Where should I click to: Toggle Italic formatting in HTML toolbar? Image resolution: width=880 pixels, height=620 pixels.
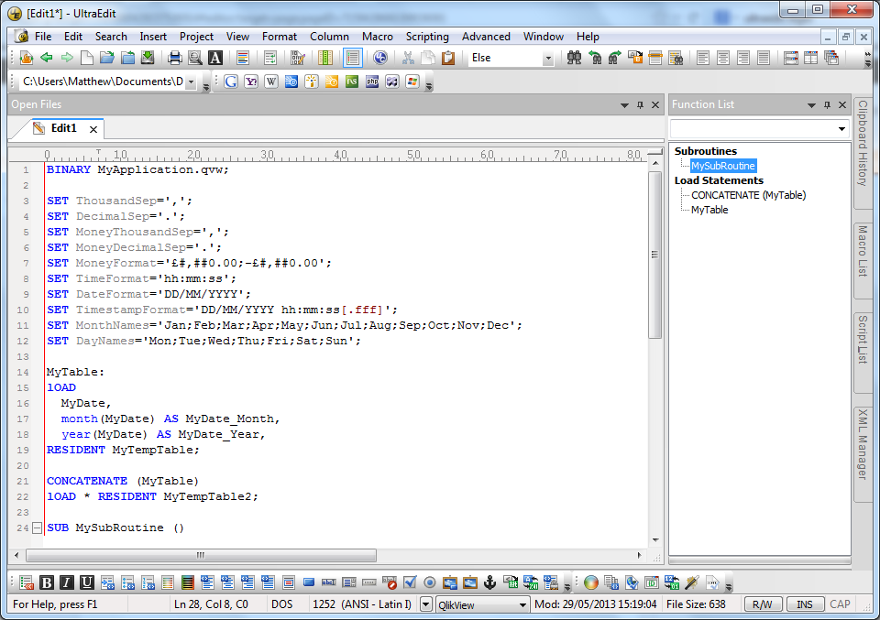click(x=67, y=583)
